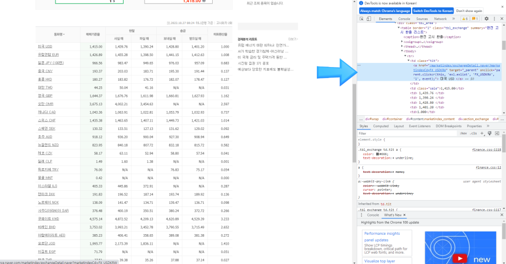Select div#wrap in the breadcrumb
The width and height of the screenshot is (506, 264).
(372, 119)
